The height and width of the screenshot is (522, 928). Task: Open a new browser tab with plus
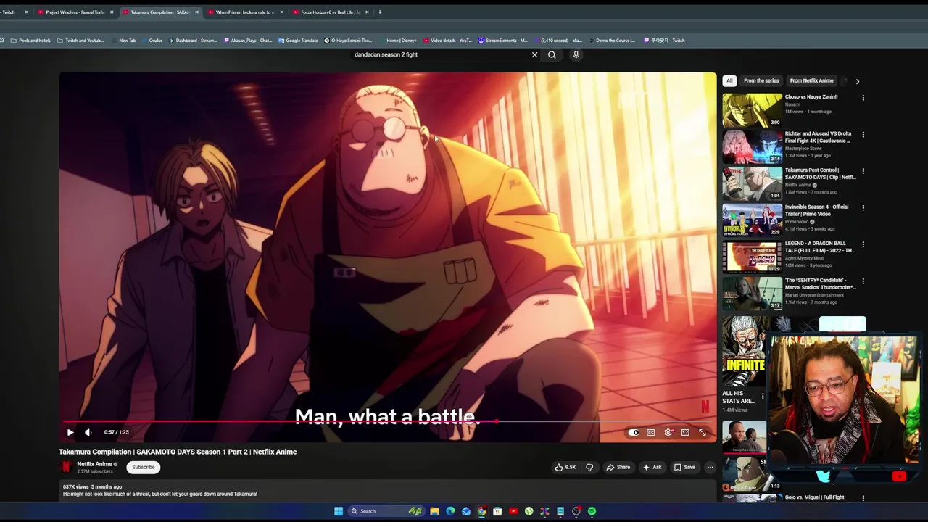(x=379, y=12)
